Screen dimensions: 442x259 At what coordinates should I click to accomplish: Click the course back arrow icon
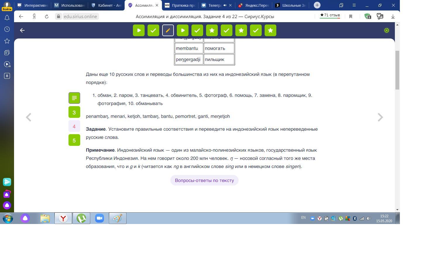(22, 30)
